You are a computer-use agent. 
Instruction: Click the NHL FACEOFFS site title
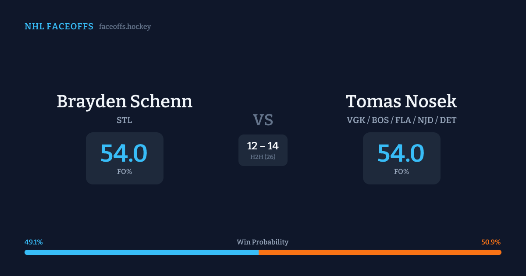click(59, 27)
